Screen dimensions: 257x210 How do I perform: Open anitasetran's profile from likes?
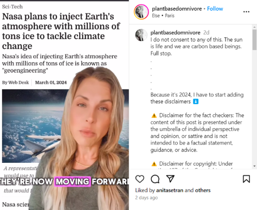(x=170, y=190)
